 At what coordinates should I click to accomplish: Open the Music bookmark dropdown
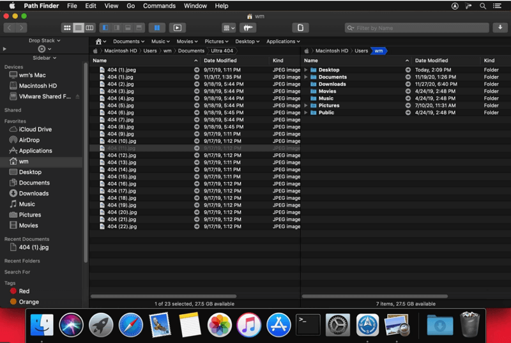point(160,42)
